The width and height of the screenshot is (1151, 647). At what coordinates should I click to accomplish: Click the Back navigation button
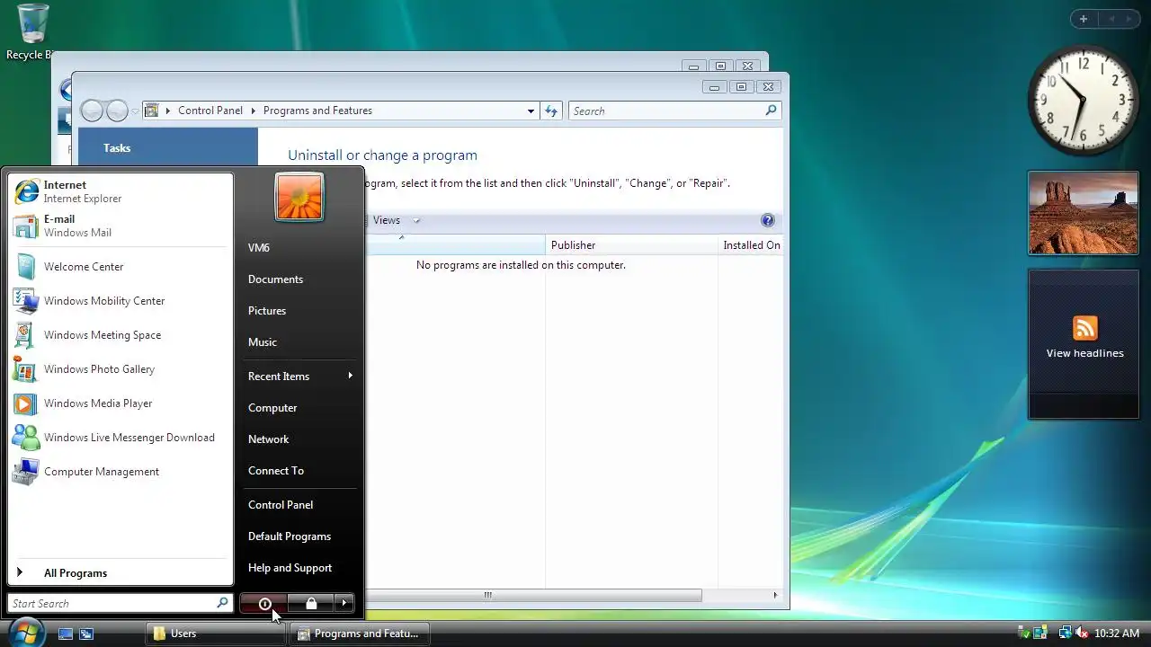click(x=93, y=111)
